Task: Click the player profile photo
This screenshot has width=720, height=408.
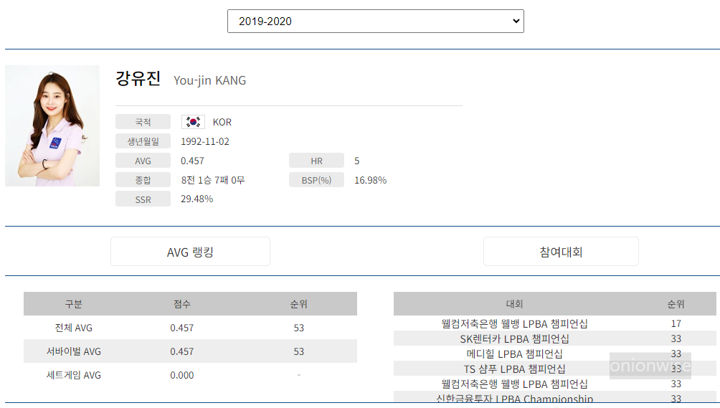Action: 52,125
